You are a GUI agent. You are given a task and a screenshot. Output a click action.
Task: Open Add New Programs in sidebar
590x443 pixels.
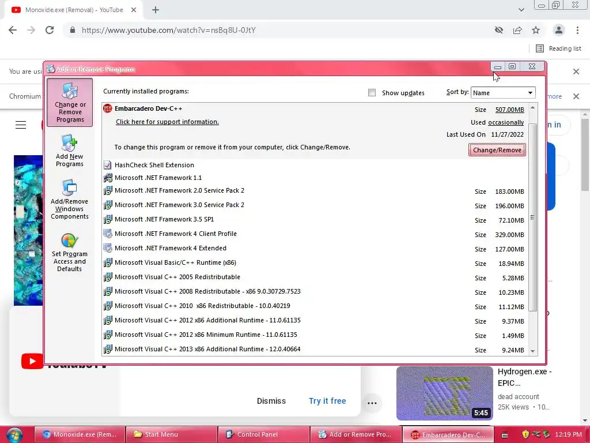(x=69, y=151)
